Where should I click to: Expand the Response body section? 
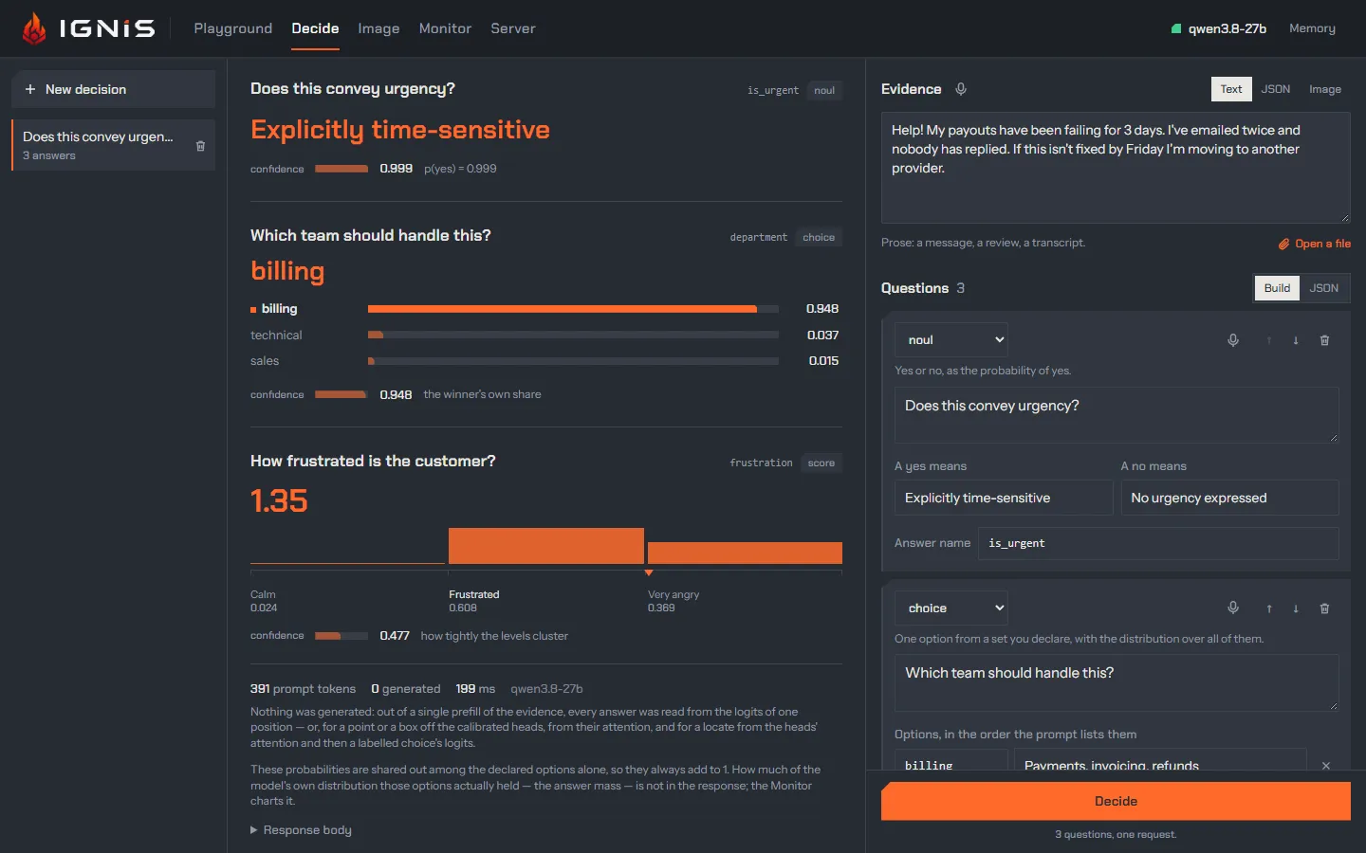click(x=301, y=830)
